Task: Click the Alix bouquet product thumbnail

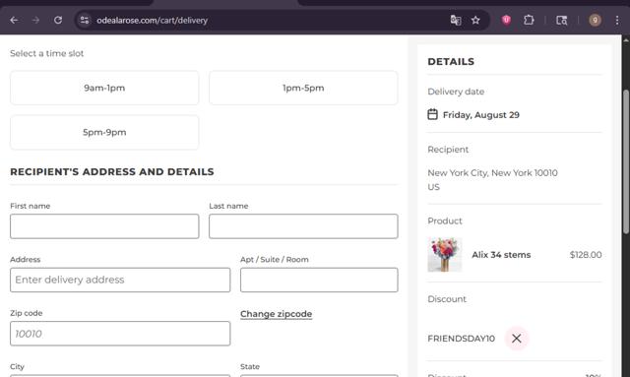Action: 445,255
